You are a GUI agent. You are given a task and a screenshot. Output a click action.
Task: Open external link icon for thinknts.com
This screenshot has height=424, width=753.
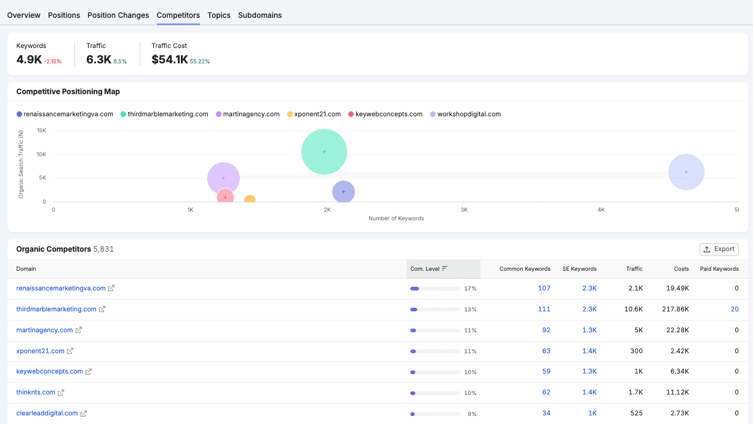click(x=61, y=392)
